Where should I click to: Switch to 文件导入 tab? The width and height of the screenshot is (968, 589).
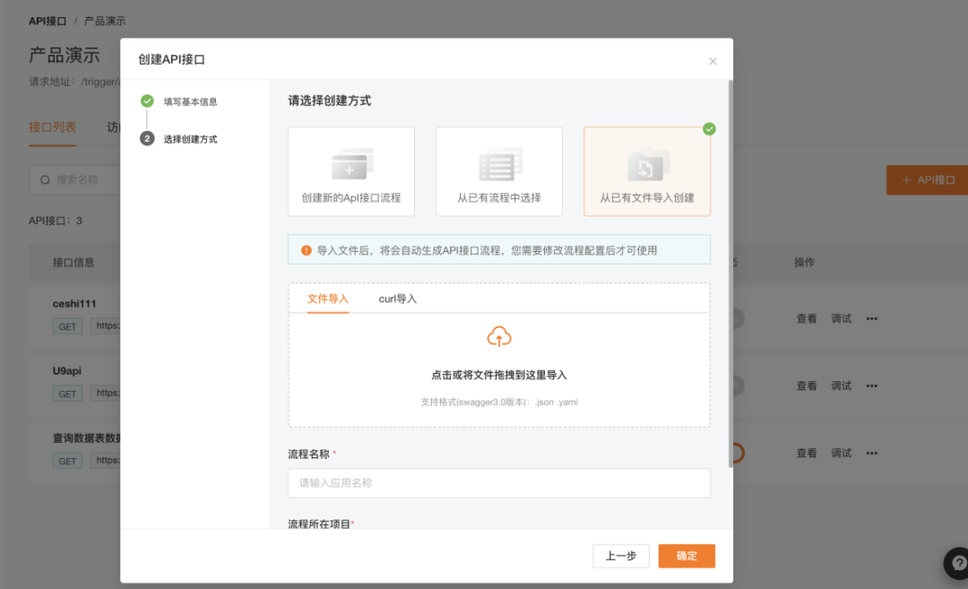point(328,299)
